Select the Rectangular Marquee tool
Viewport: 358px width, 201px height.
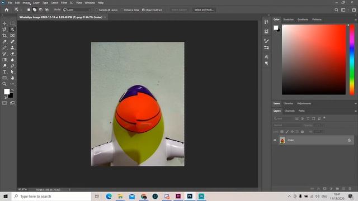[12, 23]
